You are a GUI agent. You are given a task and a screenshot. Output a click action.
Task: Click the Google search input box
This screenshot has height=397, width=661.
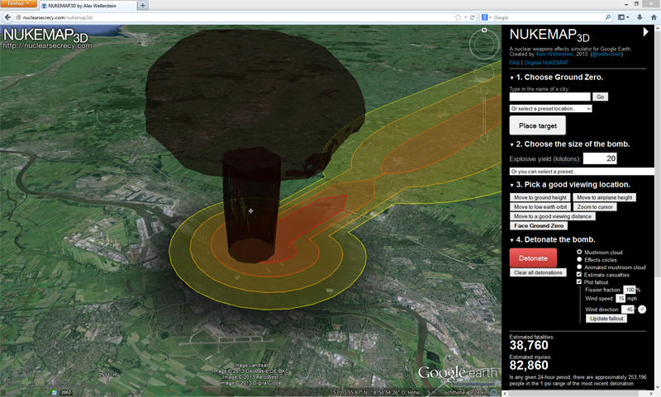coord(548,17)
